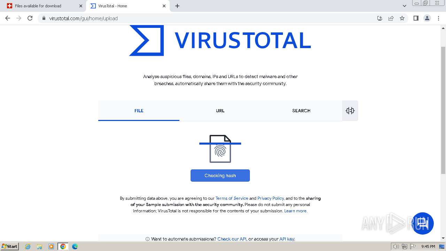Reload the VirusTotal page
Viewport: 446px width, 251px height.
30,18
